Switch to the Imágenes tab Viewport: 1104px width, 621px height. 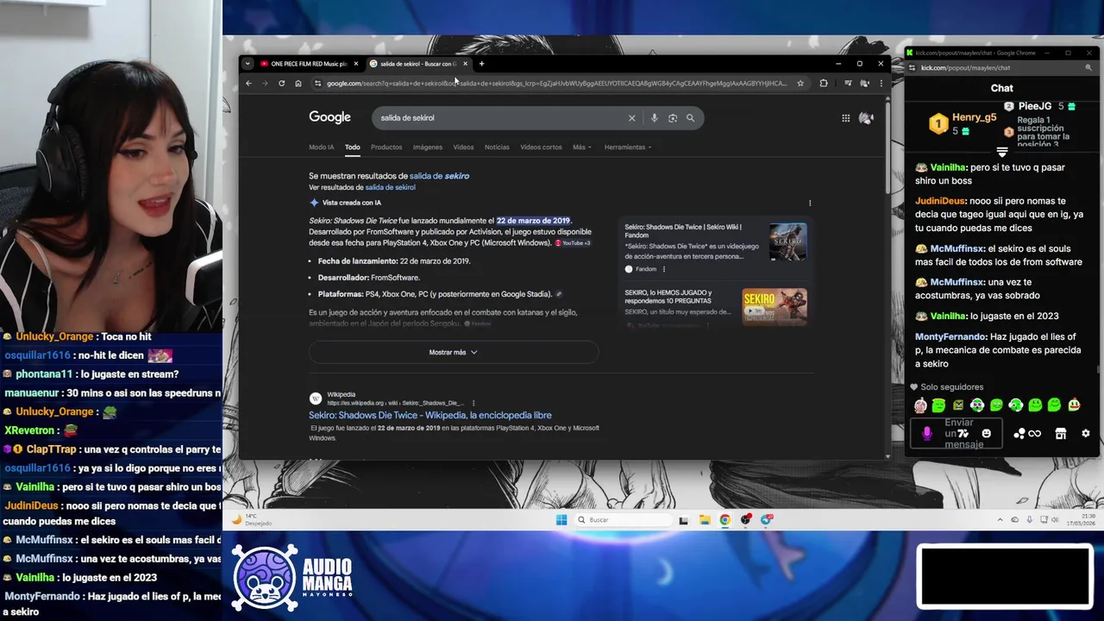(427, 147)
